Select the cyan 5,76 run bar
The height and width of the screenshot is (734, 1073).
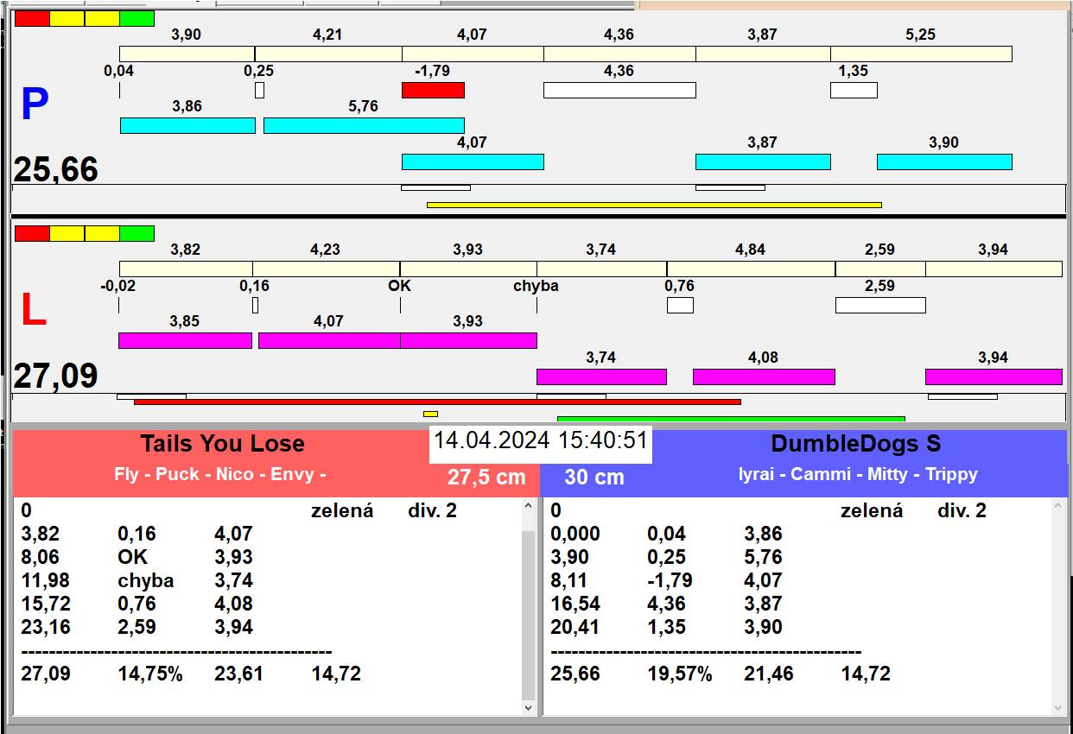pyautogui.click(x=364, y=126)
